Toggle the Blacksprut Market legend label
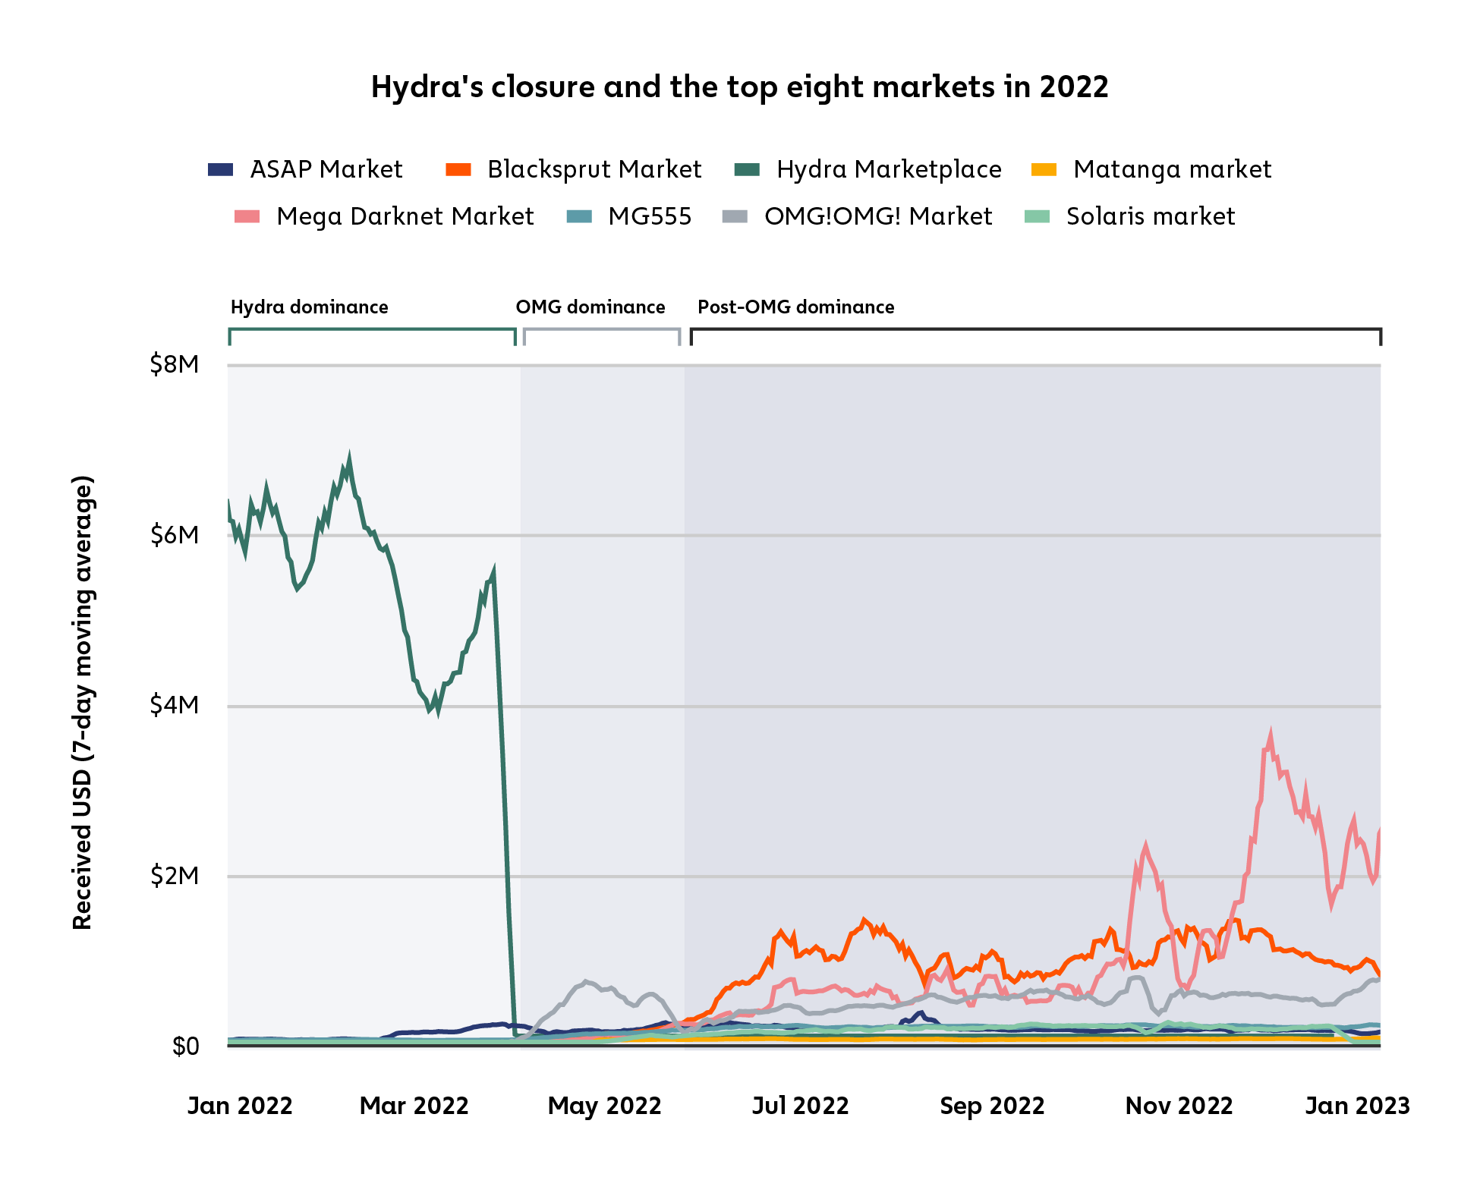The width and height of the screenshot is (1480, 1196). click(594, 169)
